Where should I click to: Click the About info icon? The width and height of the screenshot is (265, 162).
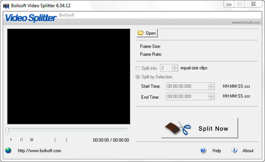[x=234, y=150]
